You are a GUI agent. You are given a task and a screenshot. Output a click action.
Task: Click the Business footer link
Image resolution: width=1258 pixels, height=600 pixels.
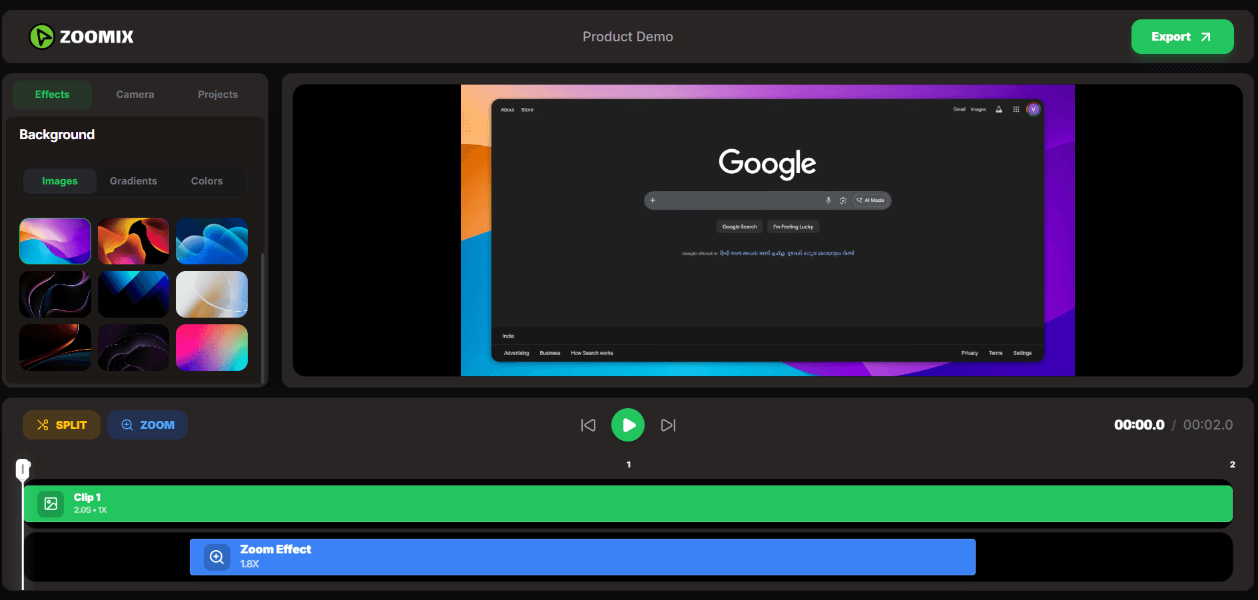(x=550, y=353)
